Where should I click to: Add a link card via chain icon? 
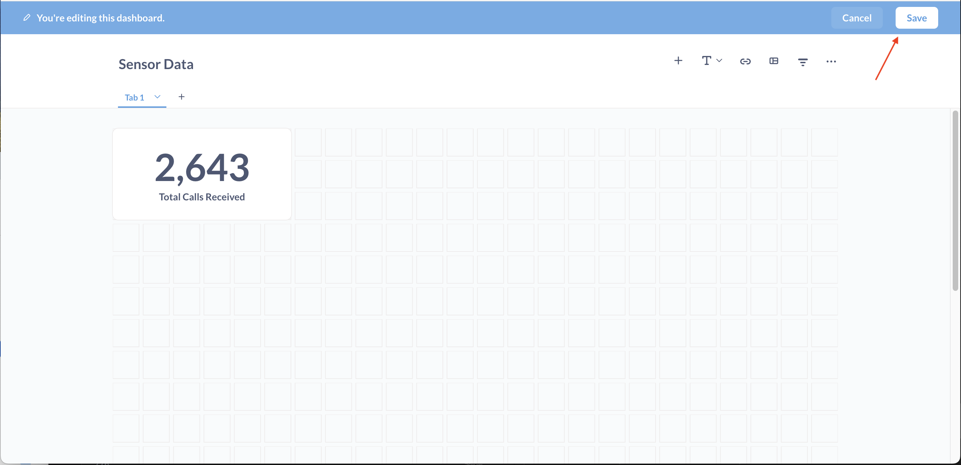click(745, 61)
